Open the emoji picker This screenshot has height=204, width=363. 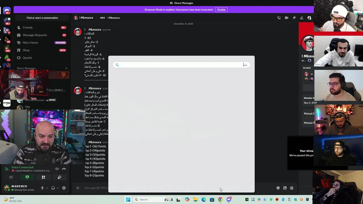tap(278, 188)
